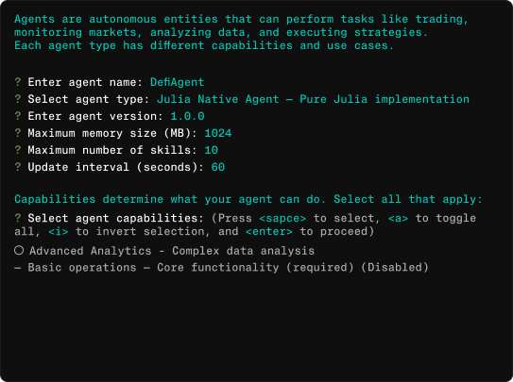Viewport: 513px width, 382px height.
Task: Click the question mark before Maximum number of skills
Action: [18, 150]
